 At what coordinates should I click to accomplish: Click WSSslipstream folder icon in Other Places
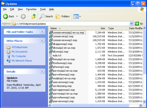pos(9,47)
